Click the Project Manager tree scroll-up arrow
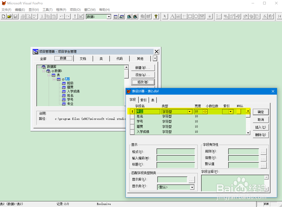The height and width of the screenshot is (207, 282). point(126,67)
